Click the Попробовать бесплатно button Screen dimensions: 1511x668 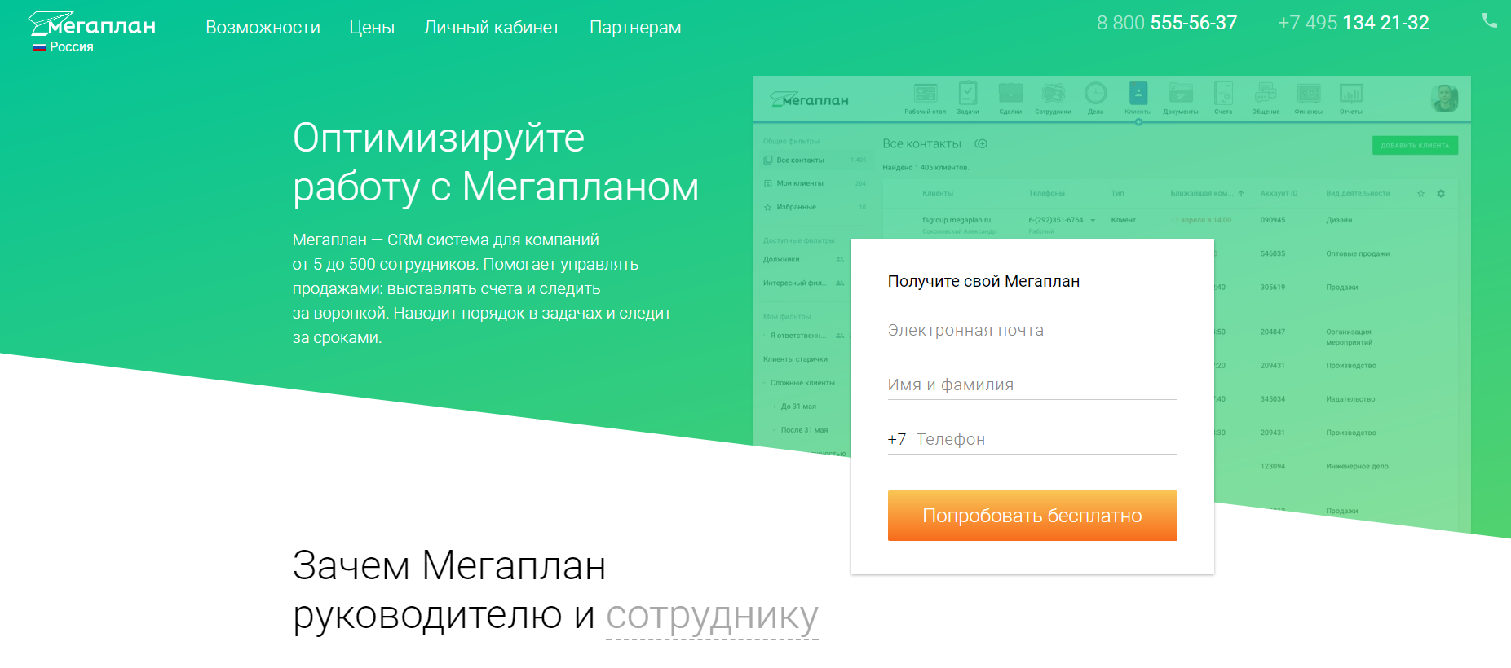click(x=1032, y=516)
